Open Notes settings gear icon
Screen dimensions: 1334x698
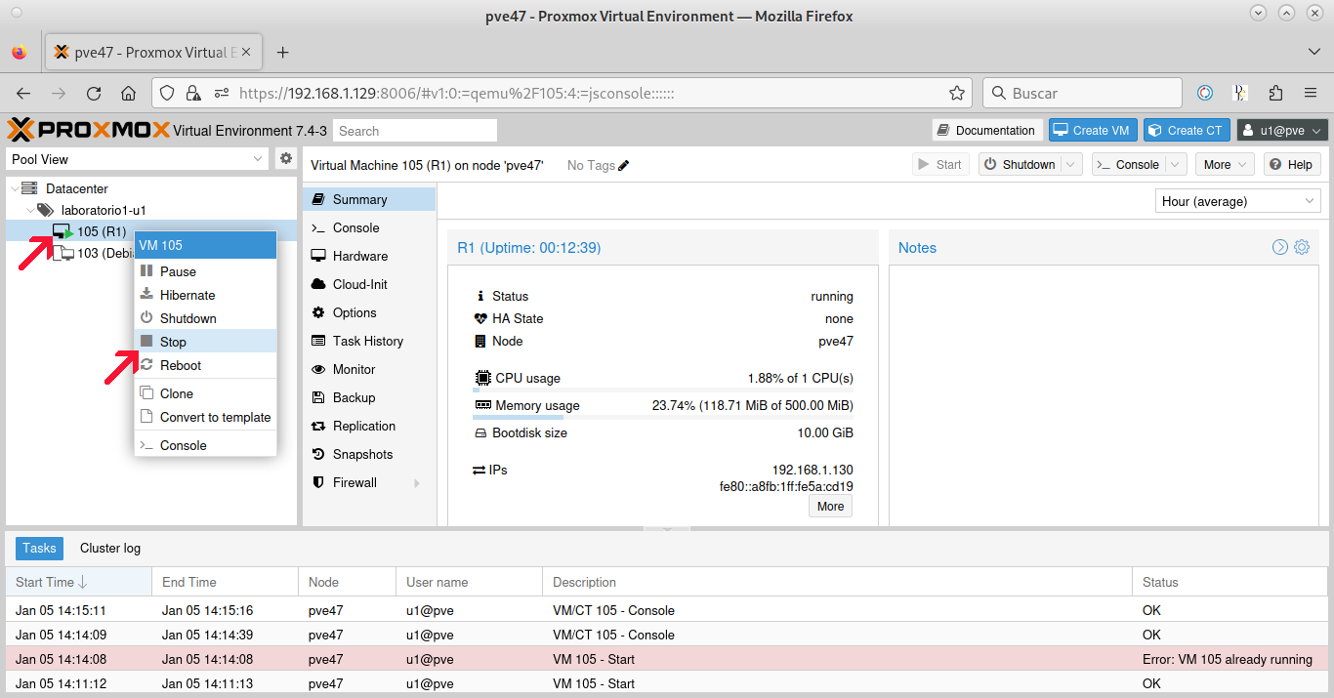1302,247
